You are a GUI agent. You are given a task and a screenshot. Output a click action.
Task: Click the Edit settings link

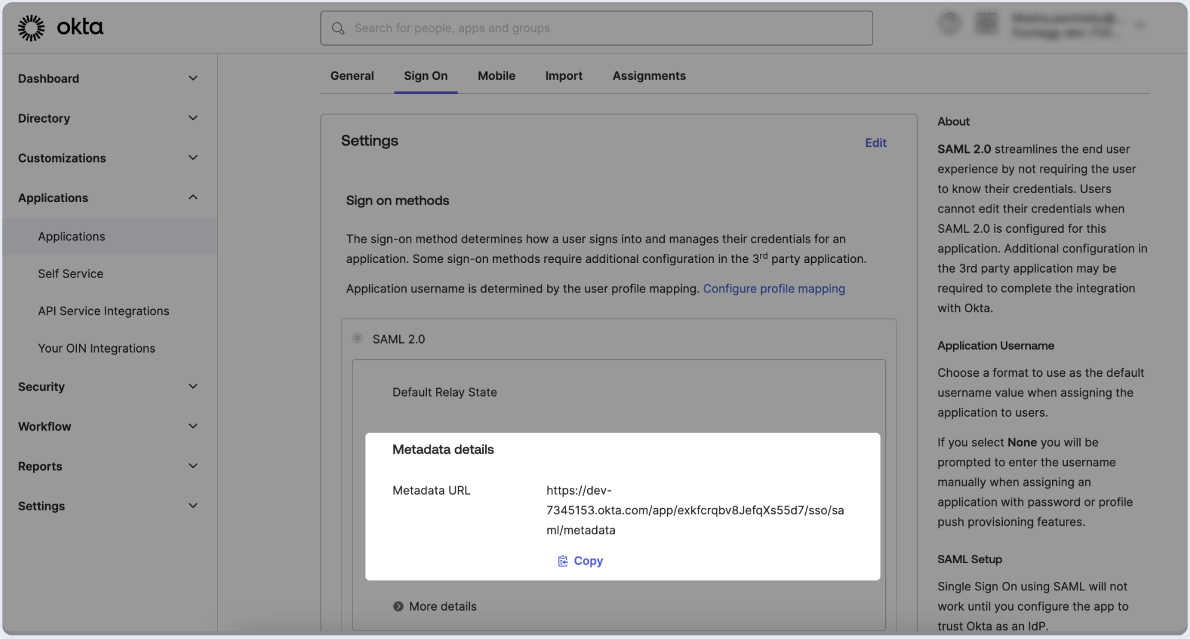click(x=876, y=143)
